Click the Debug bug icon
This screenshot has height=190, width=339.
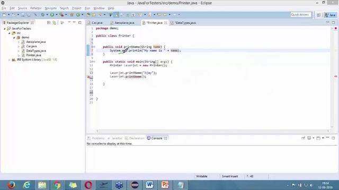43,15
